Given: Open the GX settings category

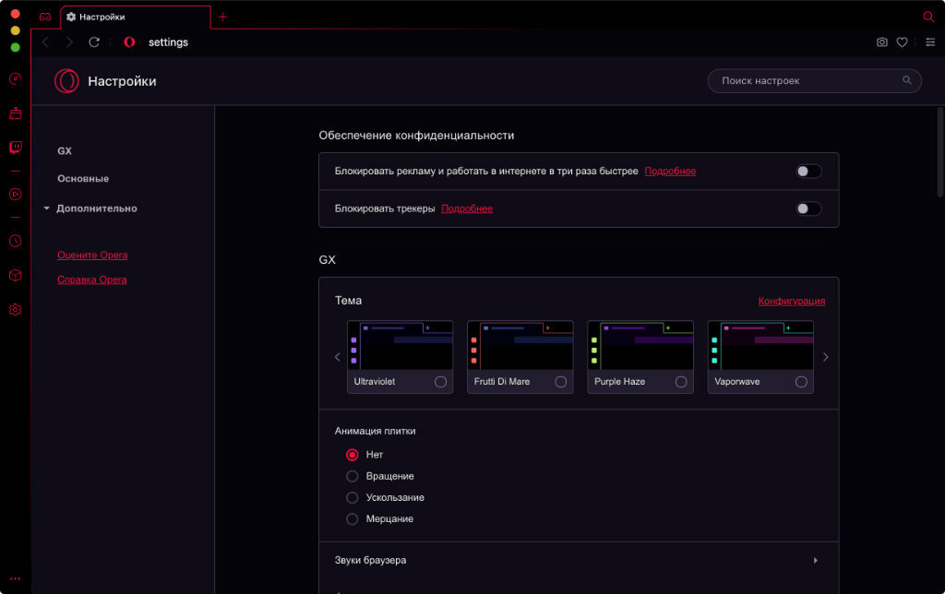Looking at the screenshot, I should [x=65, y=150].
